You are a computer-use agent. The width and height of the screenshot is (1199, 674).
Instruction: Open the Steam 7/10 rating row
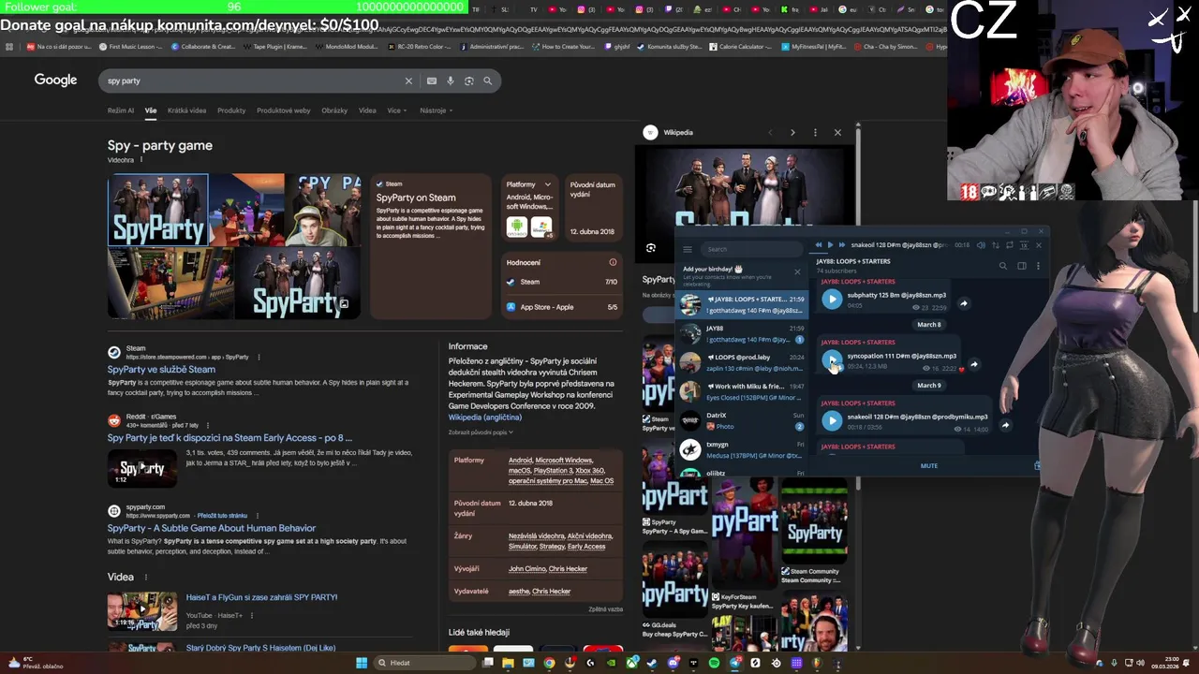[x=562, y=282]
